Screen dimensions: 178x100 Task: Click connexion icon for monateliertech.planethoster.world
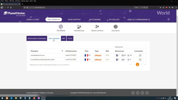click(140, 60)
